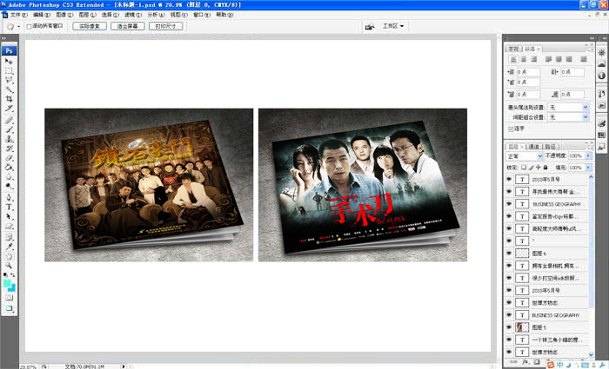Click the 适合屏幕 button

coord(127,27)
